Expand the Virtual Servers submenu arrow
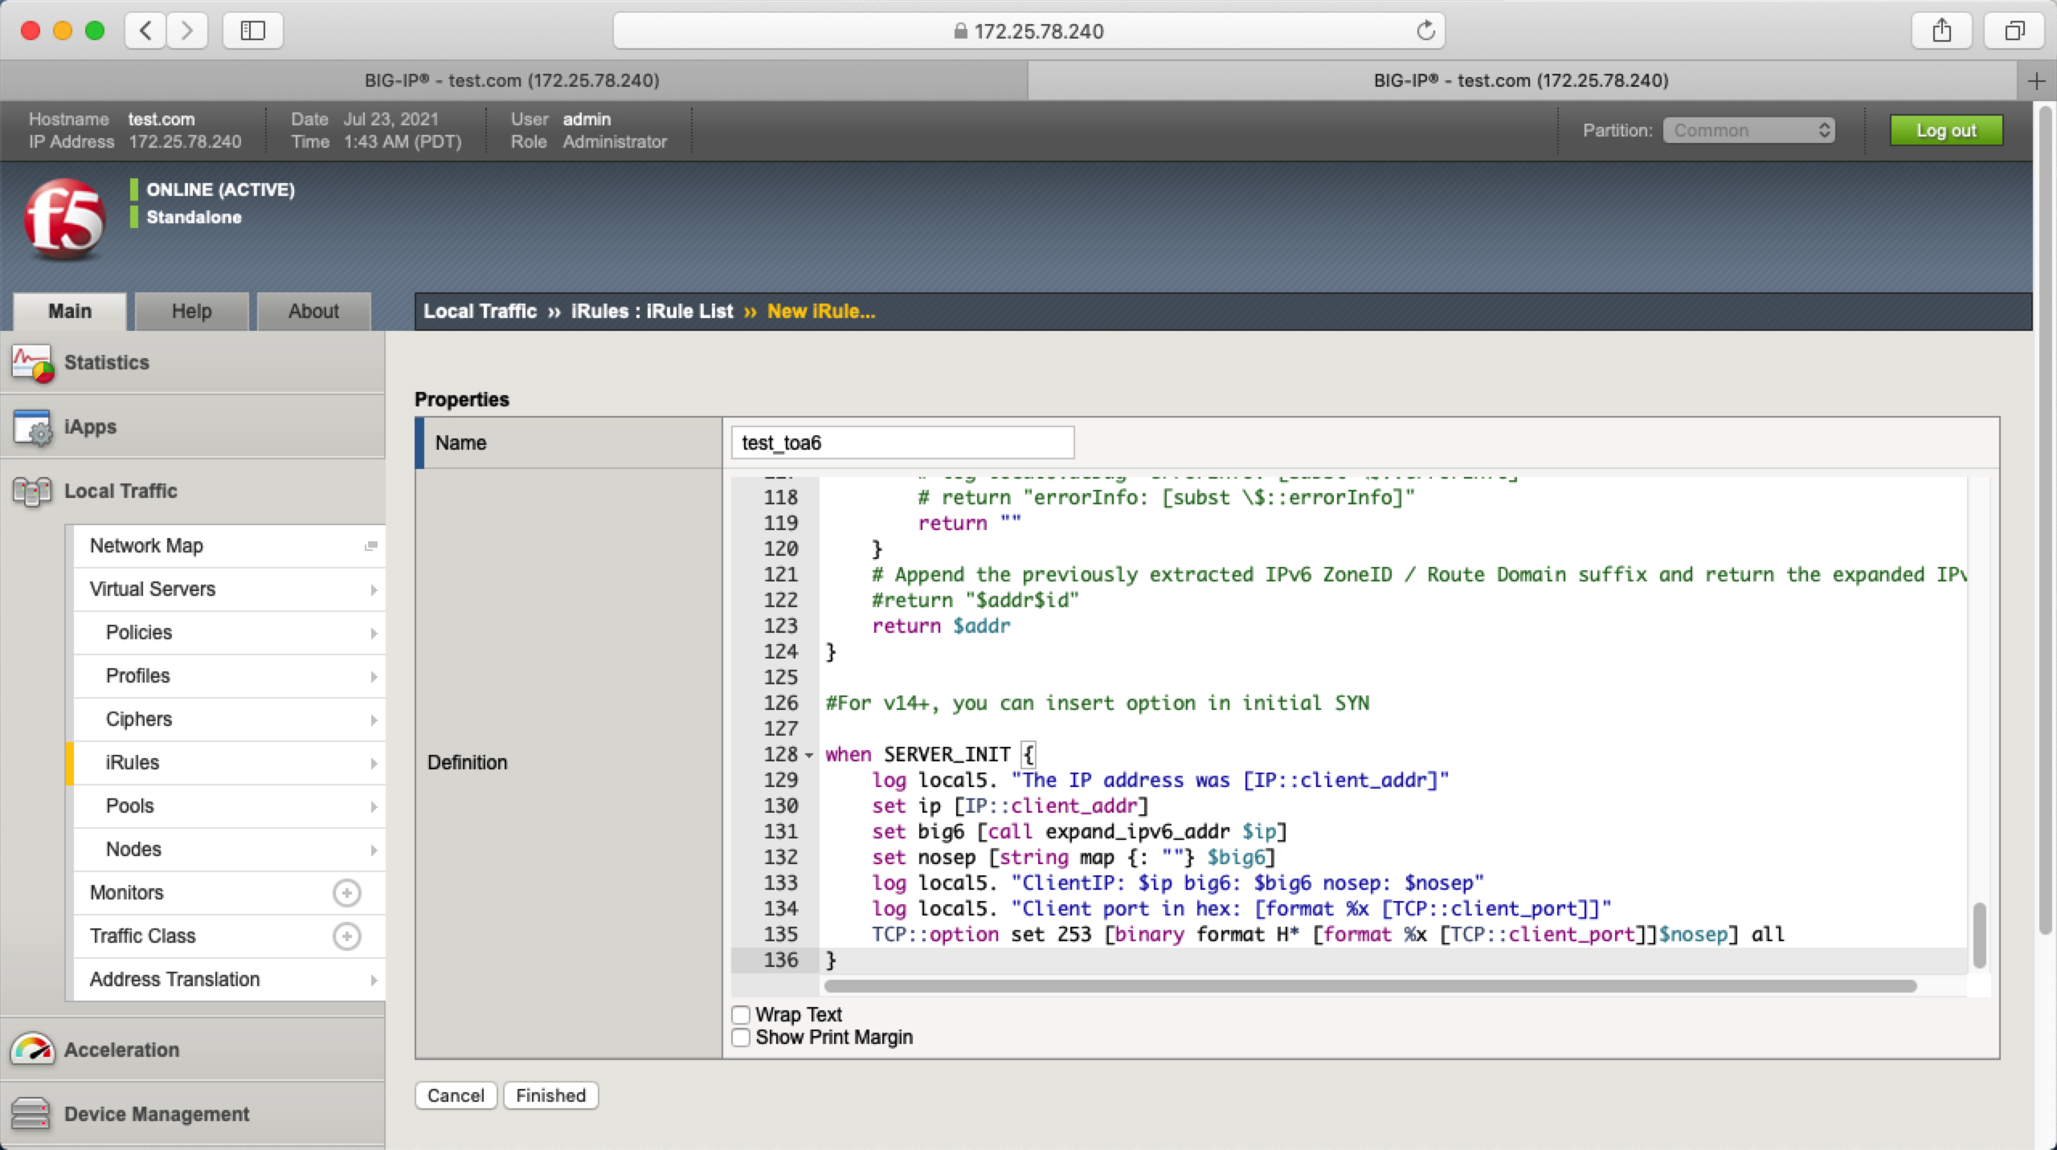Image resolution: width=2057 pixels, height=1150 pixels. (374, 589)
